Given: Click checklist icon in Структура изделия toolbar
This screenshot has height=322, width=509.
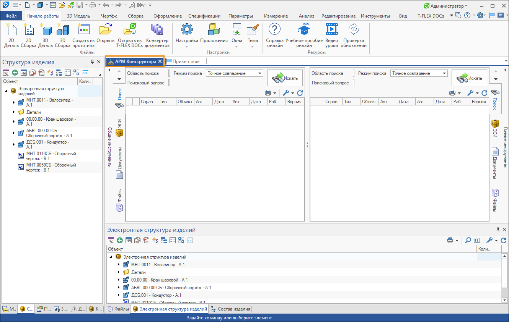Looking at the screenshot, I should [67, 73].
